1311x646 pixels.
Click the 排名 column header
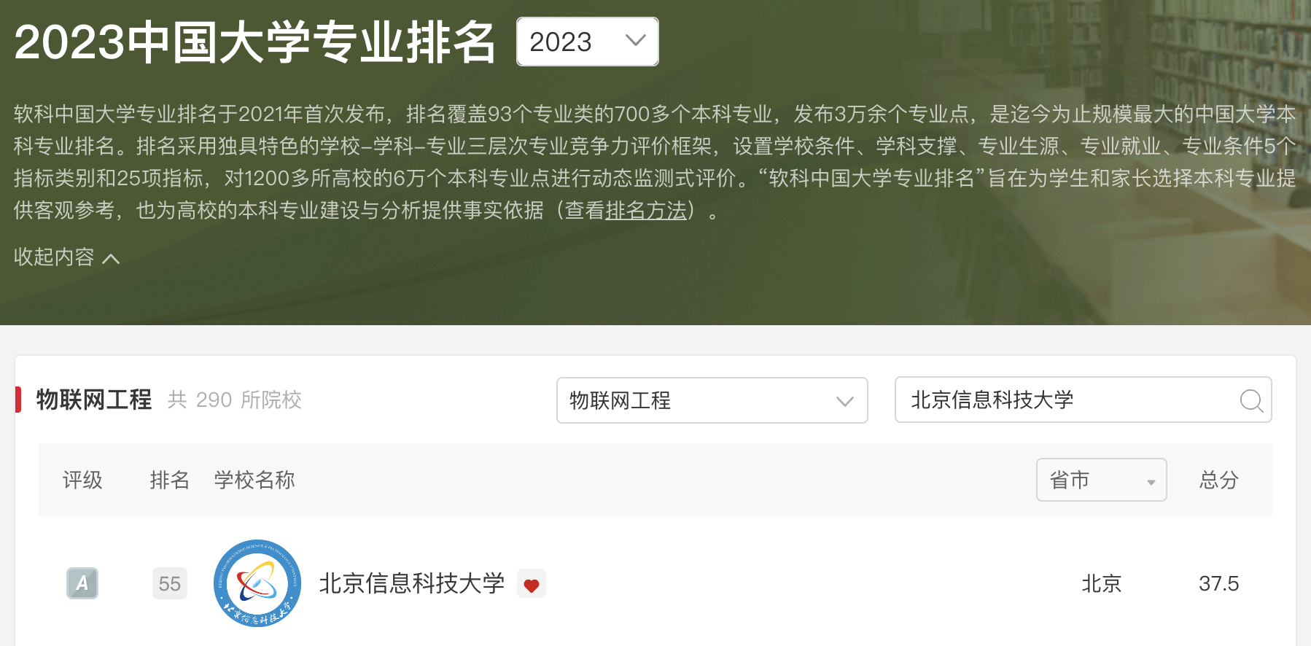[169, 480]
